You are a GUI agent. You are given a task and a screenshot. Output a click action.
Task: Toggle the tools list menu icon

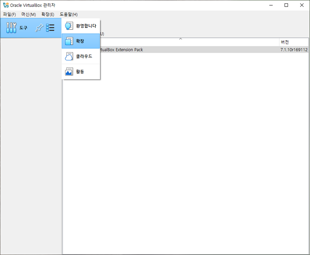(50, 28)
